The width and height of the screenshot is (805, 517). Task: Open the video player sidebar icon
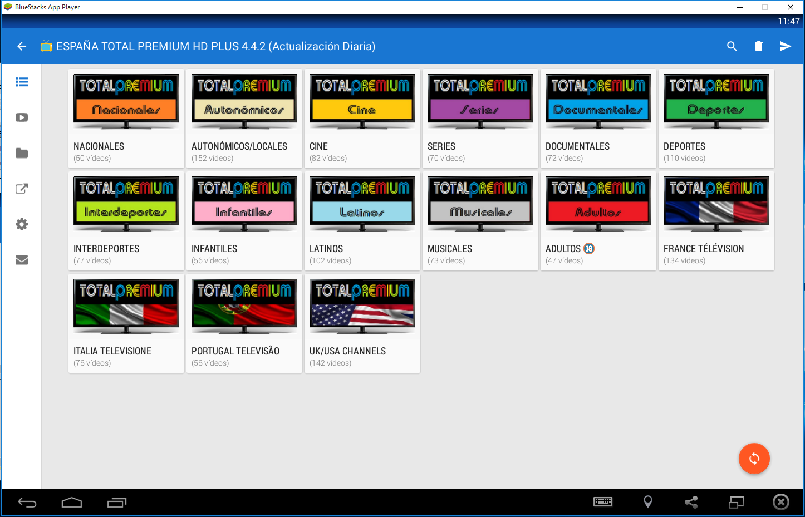pyautogui.click(x=22, y=117)
